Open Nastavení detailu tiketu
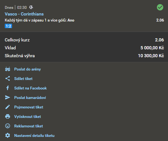The height and width of the screenshot is (141, 168). click(x=34, y=136)
